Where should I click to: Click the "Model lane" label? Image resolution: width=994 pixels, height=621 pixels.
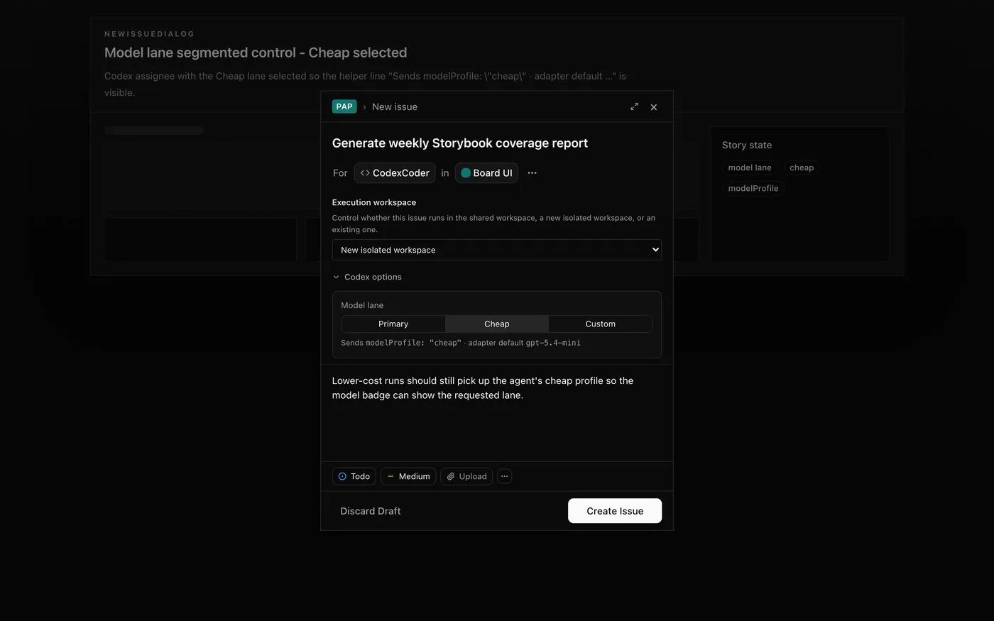[362, 305]
